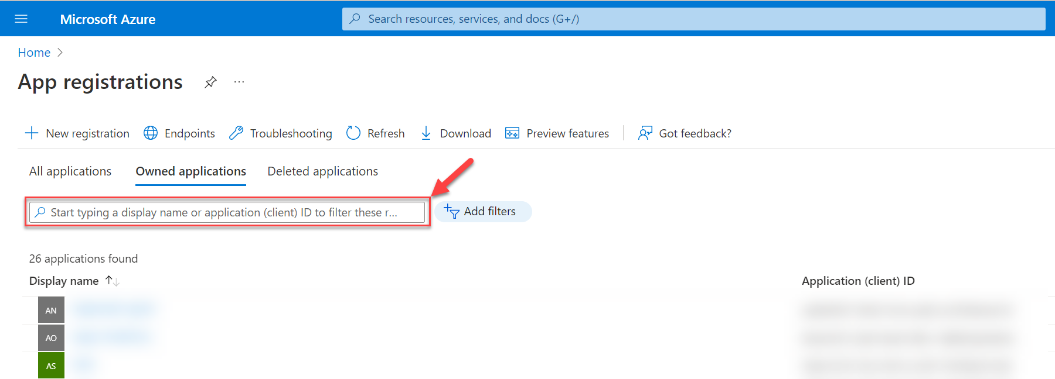Click the Preview features icon
The image size is (1055, 379).
512,133
